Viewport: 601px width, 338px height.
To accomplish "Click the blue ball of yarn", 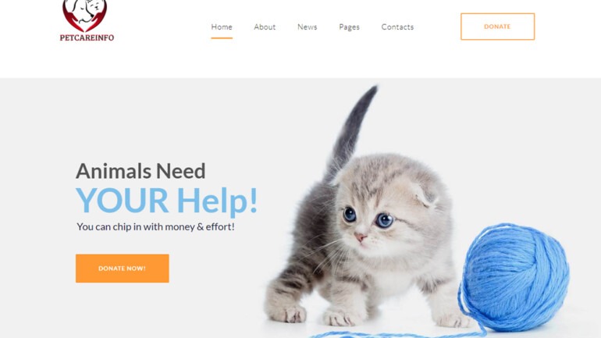I will point(515,276).
